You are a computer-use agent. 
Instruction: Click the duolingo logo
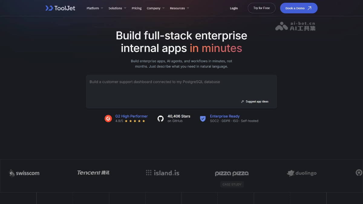(x=302, y=173)
